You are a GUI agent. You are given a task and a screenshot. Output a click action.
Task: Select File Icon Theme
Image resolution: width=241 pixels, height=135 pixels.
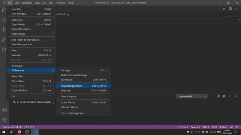[84, 107]
